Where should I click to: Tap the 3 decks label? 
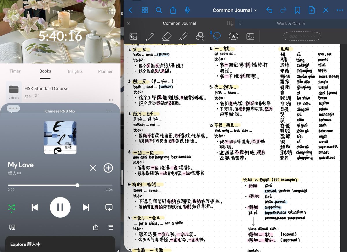14,98
